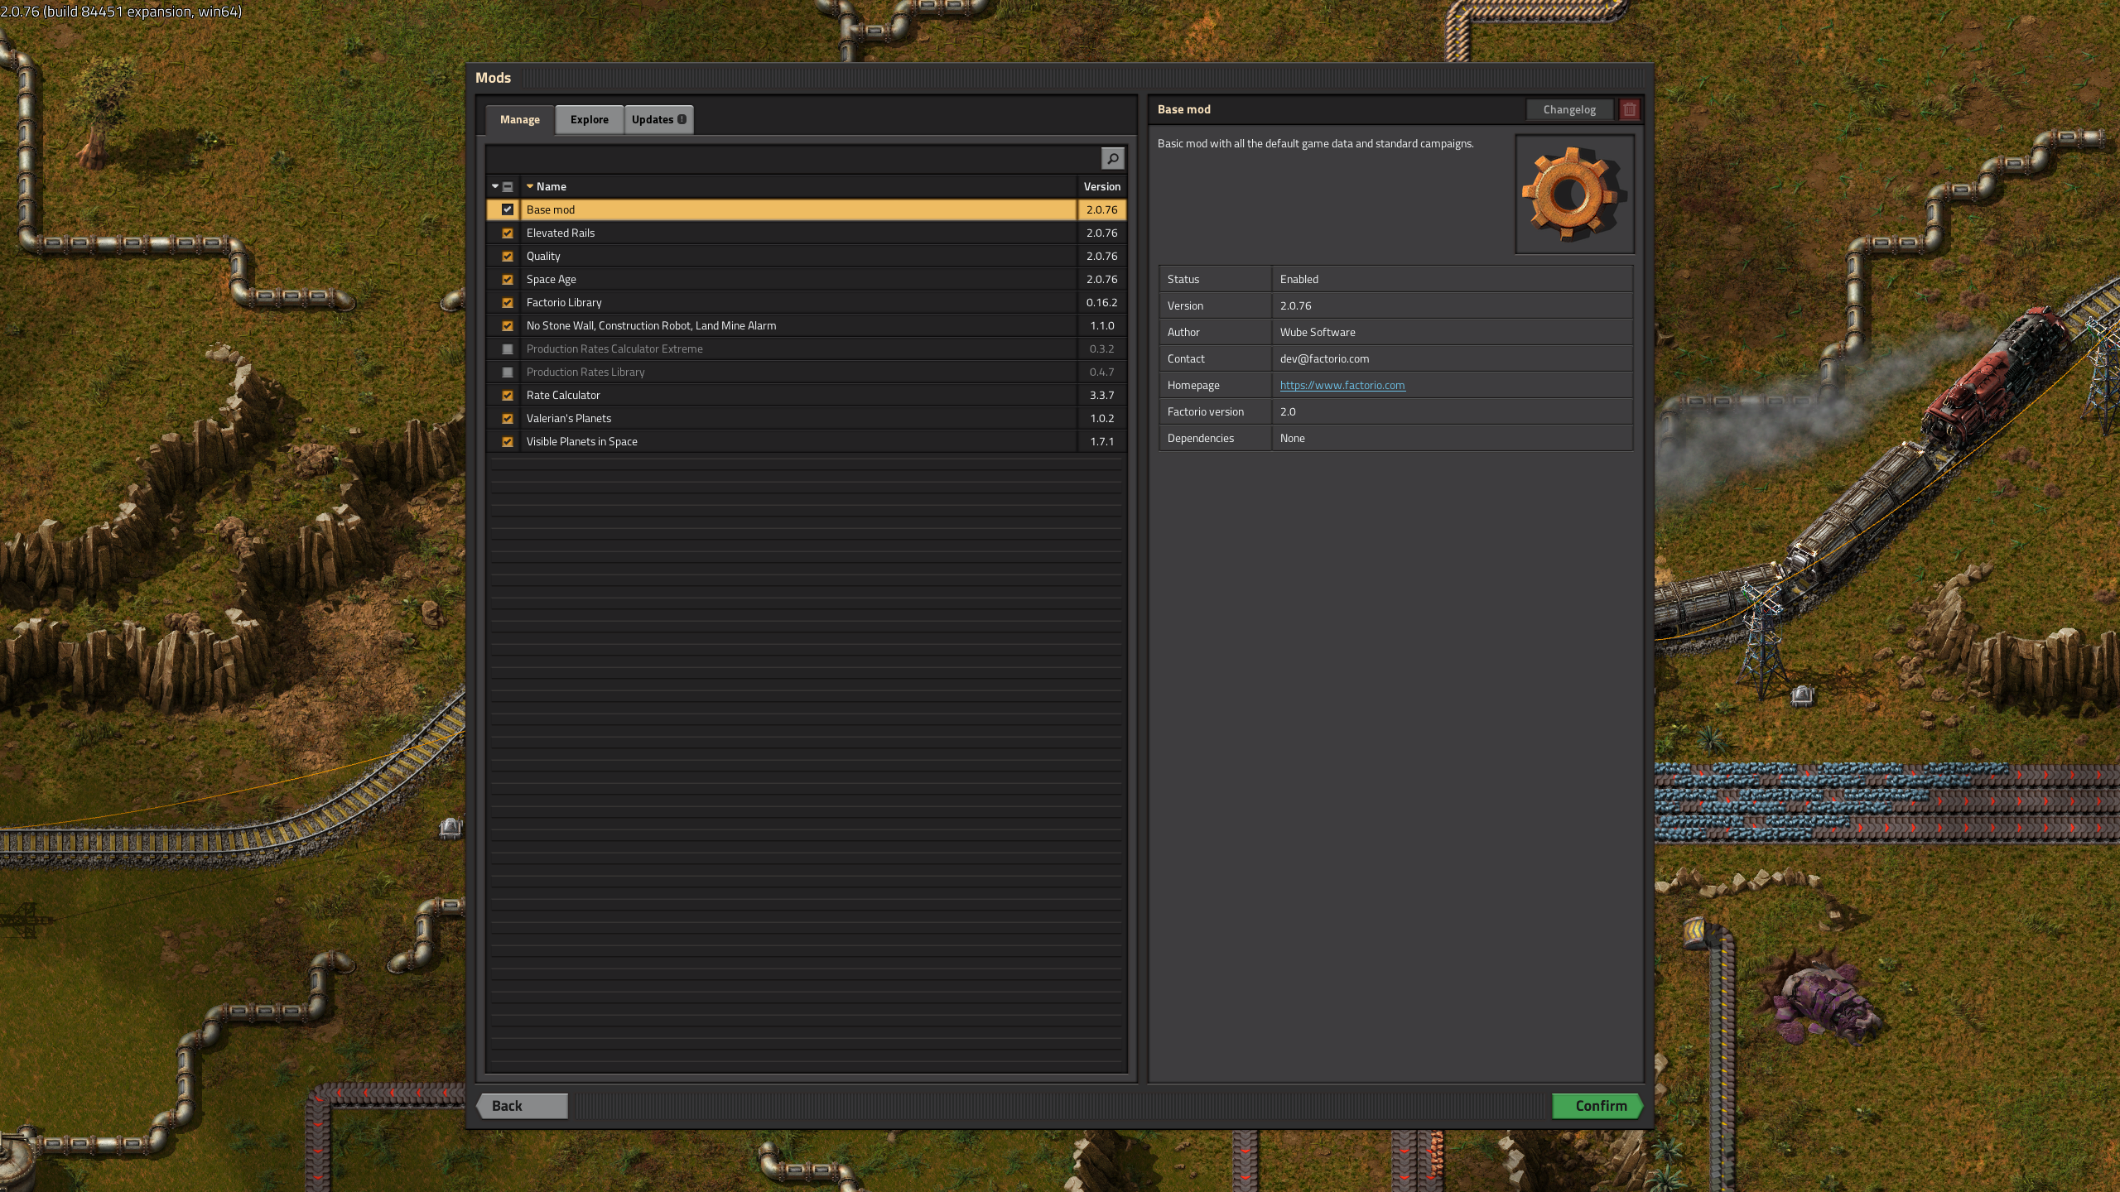
Task: Open the Explore tab
Action: click(x=589, y=119)
